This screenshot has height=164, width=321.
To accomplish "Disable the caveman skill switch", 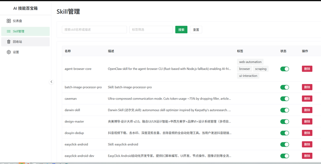I will pos(284,98).
